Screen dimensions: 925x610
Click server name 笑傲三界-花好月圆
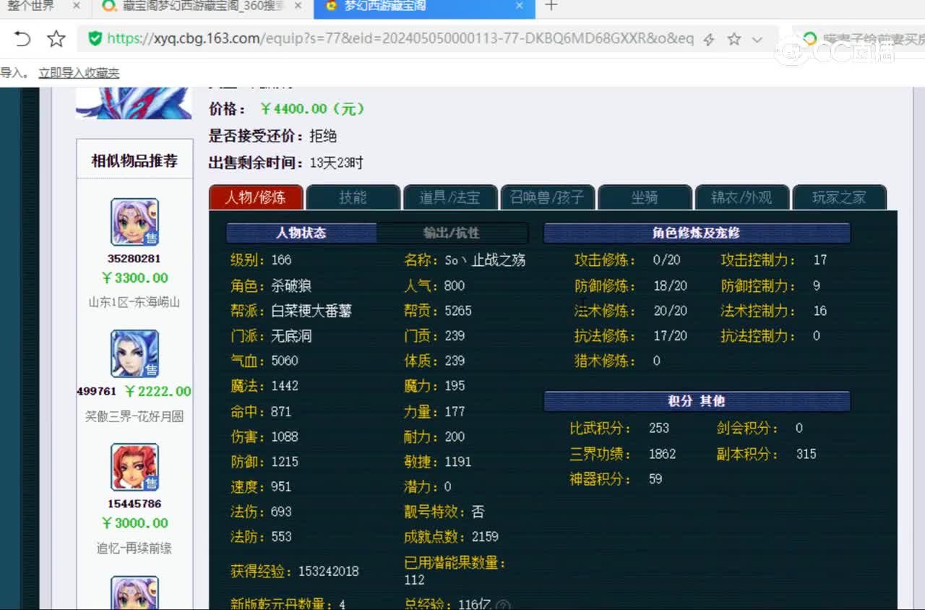coord(134,417)
